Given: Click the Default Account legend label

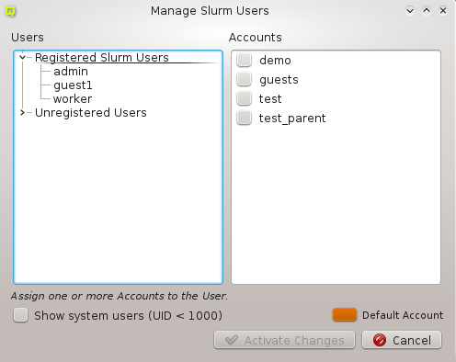Looking at the screenshot, I should [x=403, y=315].
